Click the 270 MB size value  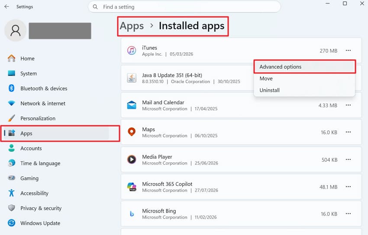[328, 51]
